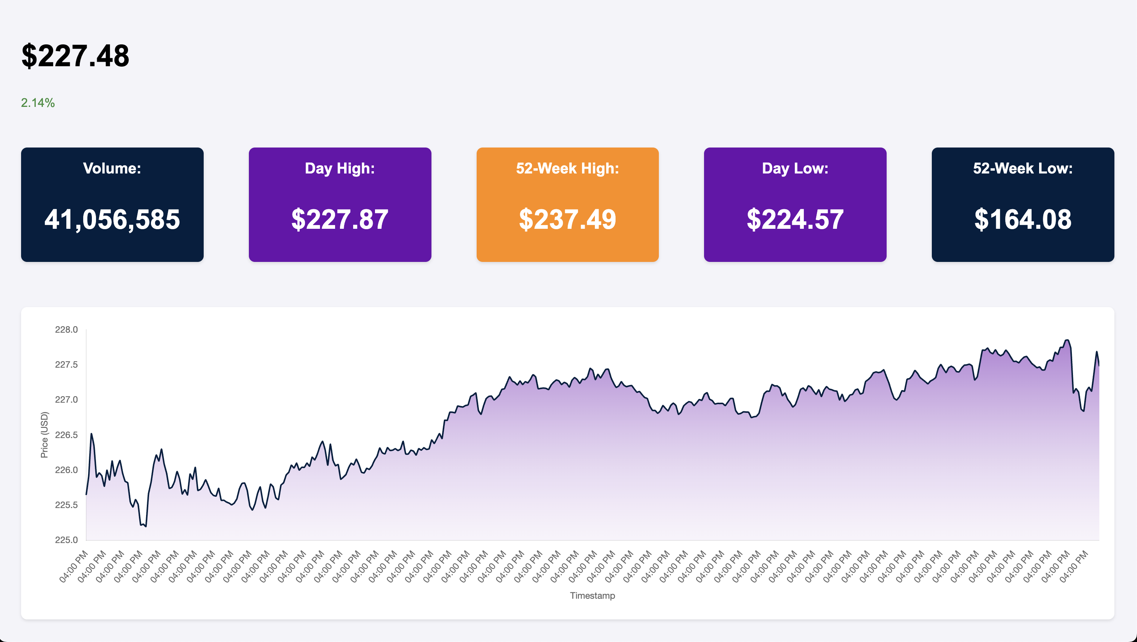The width and height of the screenshot is (1137, 642).
Task: Click the 228.0 y-axis label
Action: tap(66, 330)
